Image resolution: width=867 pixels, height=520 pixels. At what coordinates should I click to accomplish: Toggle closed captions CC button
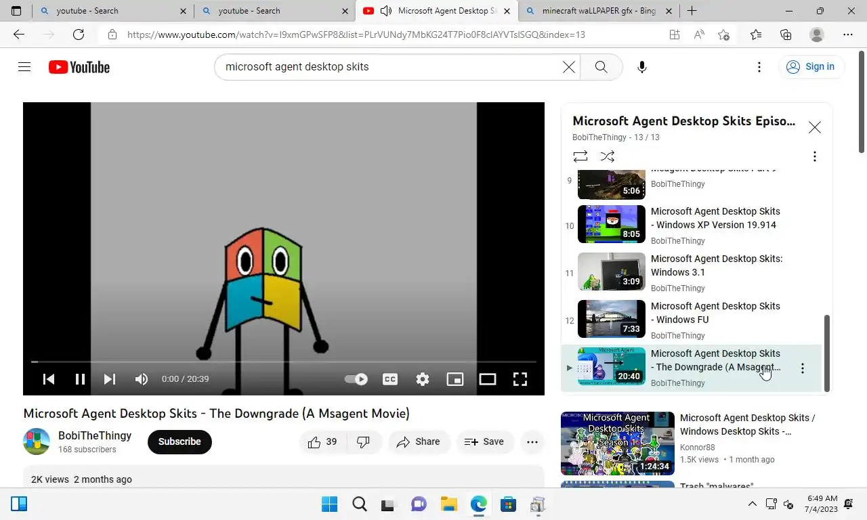pos(390,379)
